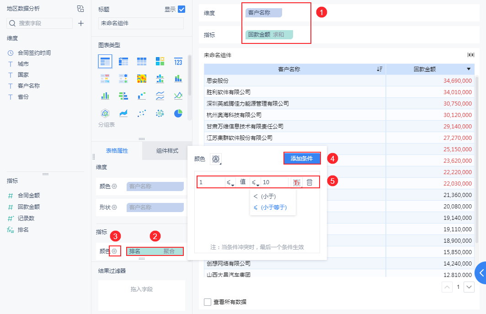Open the 回款金额 column header dropdown arrow
The width and height of the screenshot is (486, 314).
tap(469, 69)
